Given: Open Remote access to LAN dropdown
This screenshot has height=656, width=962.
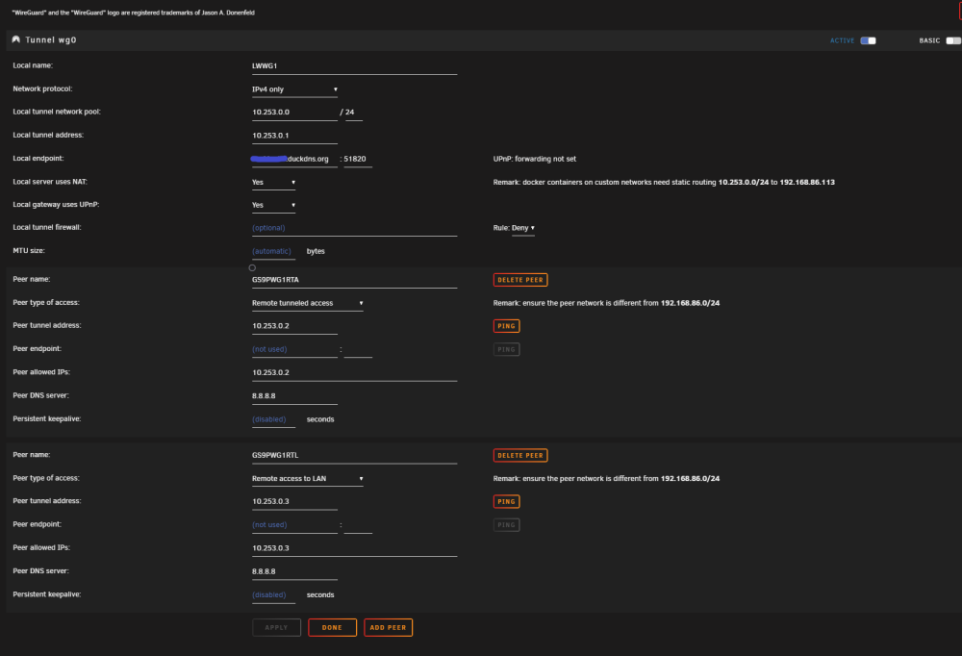Looking at the screenshot, I should [x=308, y=479].
